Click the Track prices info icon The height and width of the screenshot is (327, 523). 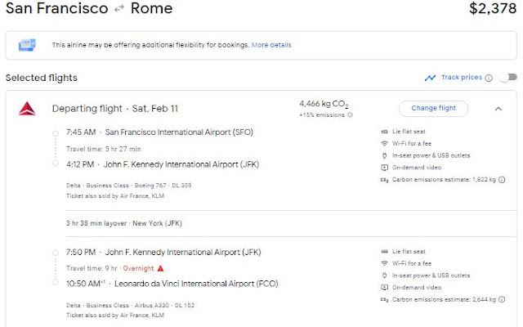coord(489,78)
